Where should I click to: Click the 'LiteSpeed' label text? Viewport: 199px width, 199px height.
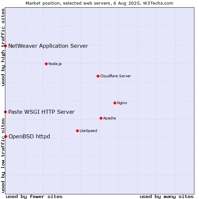[x=88, y=131]
